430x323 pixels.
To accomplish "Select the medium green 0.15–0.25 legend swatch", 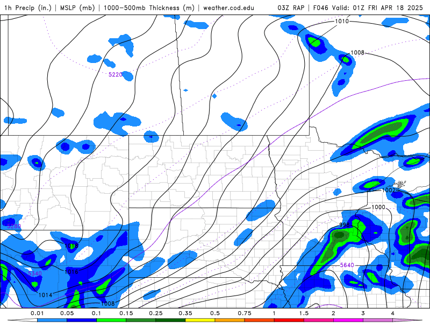I will click(x=141, y=320).
